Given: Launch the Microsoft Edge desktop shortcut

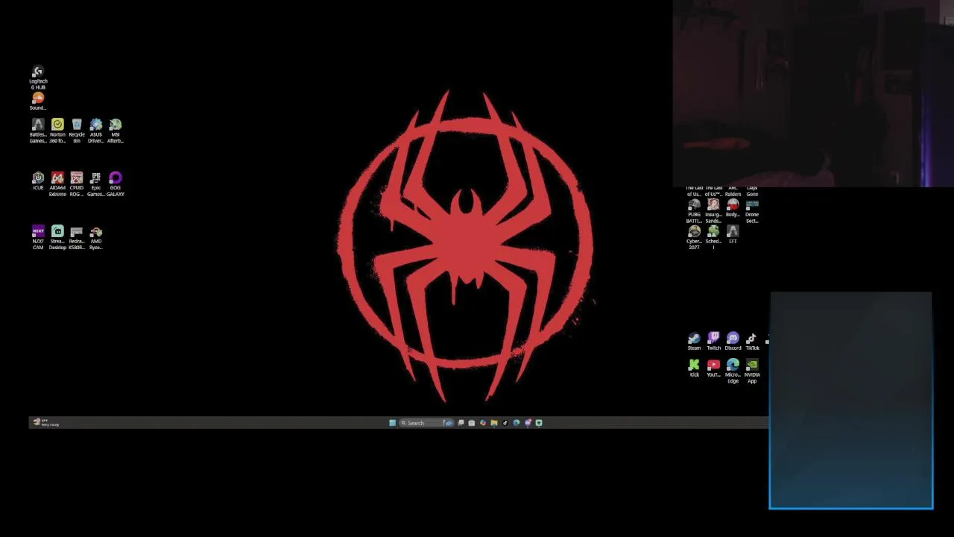Looking at the screenshot, I should click(x=733, y=371).
